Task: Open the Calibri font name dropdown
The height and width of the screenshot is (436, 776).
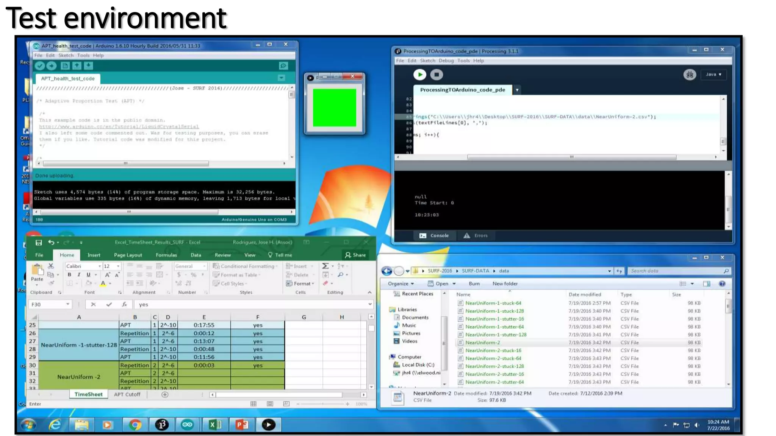Action: (x=100, y=266)
